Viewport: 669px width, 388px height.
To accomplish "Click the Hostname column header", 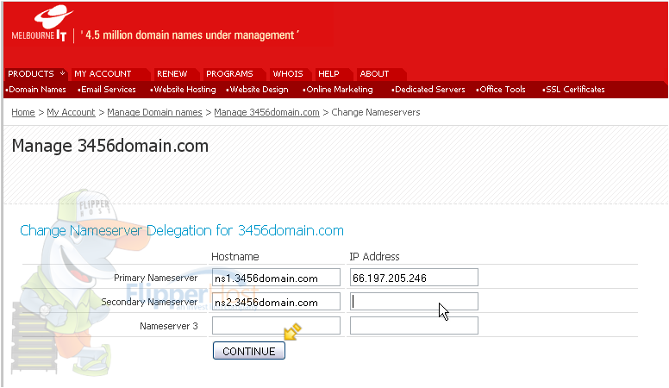I will [235, 257].
